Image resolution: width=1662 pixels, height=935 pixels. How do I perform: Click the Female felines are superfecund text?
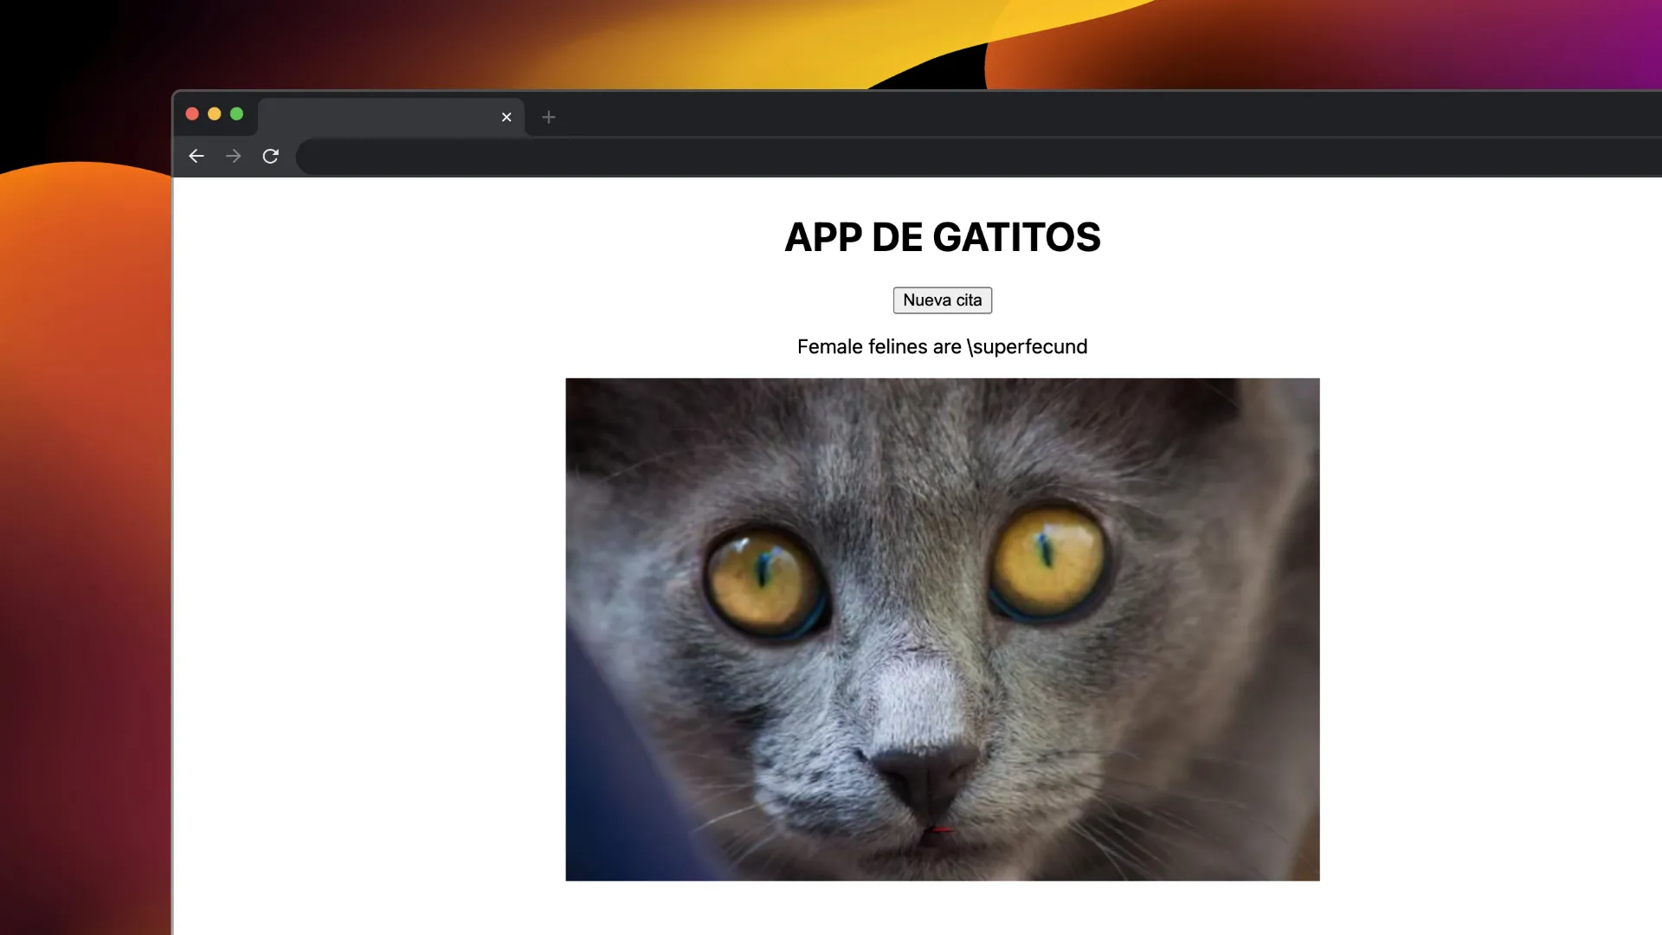(x=942, y=347)
